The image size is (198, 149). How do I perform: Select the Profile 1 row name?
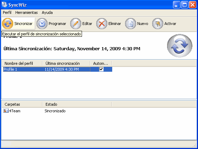[x=10, y=69]
